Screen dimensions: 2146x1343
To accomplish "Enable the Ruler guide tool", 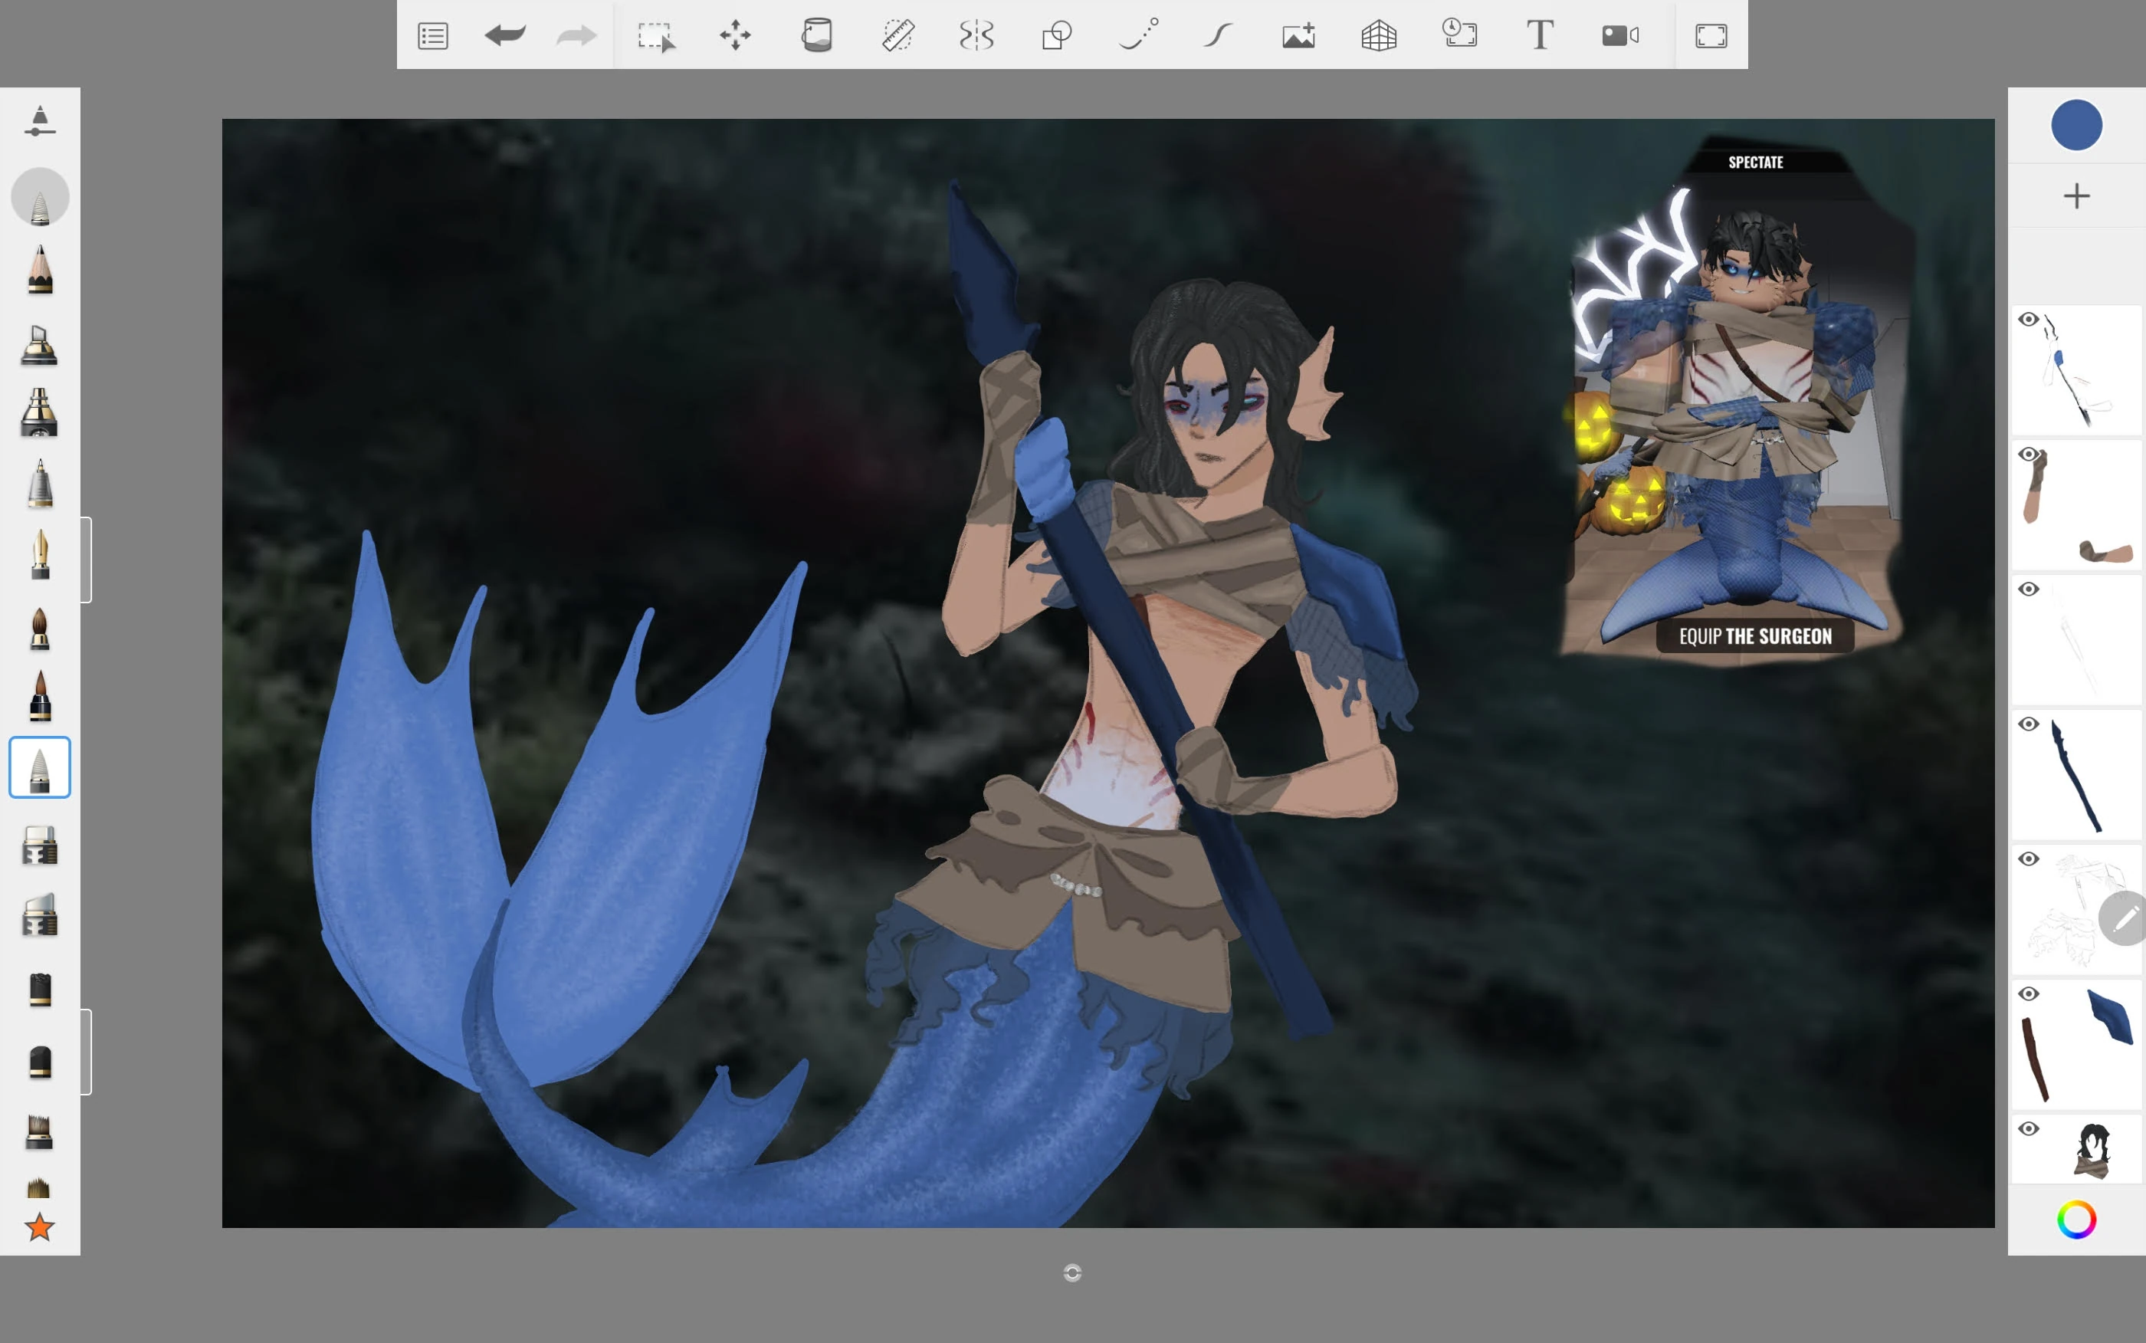I will pyautogui.click(x=897, y=35).
